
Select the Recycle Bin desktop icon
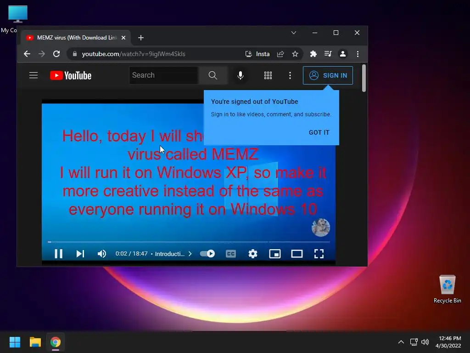447,290
